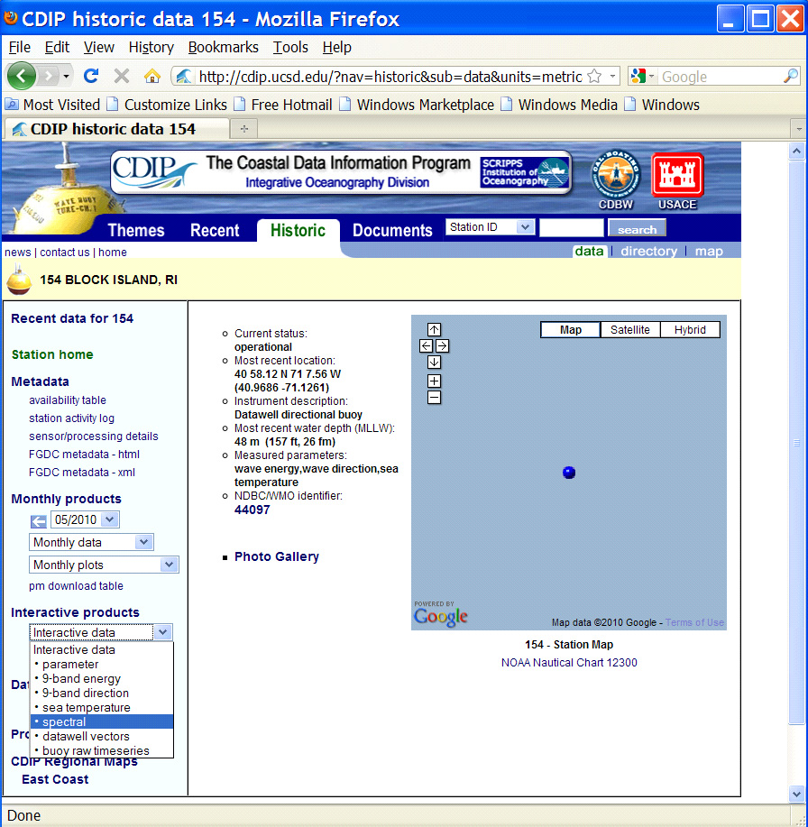Screen dimensions: 808x827
Task: Open the pm download table link
Action: click(x=76, y=586)
